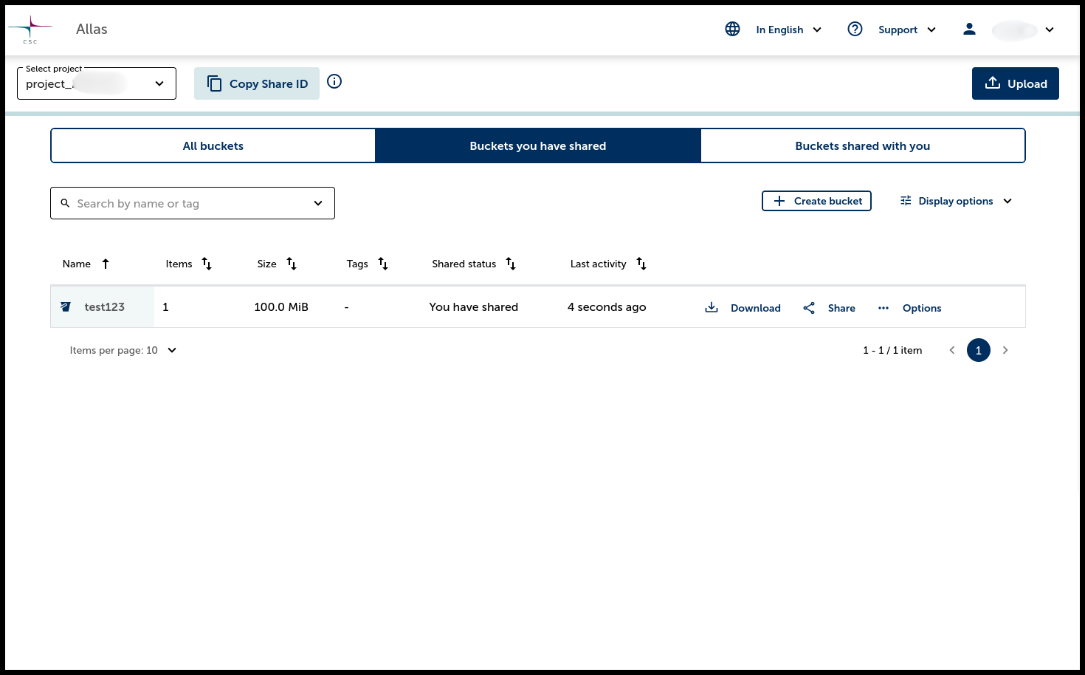Open the test123 bucket
Image resolution: width=1085 pixels, height=675 pixels.
click(x=104, y=307)
